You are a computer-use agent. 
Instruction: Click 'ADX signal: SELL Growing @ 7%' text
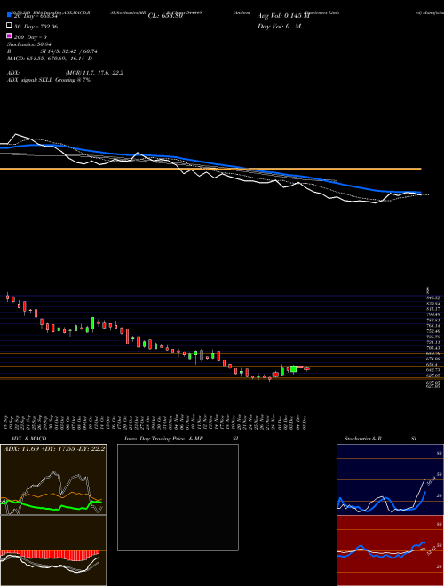click(49, 80)
